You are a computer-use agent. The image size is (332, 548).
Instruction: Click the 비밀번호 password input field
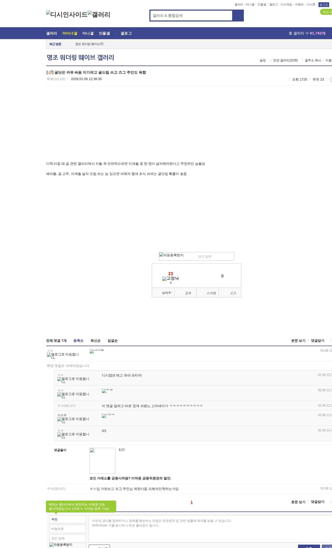[x=67, y=529]
